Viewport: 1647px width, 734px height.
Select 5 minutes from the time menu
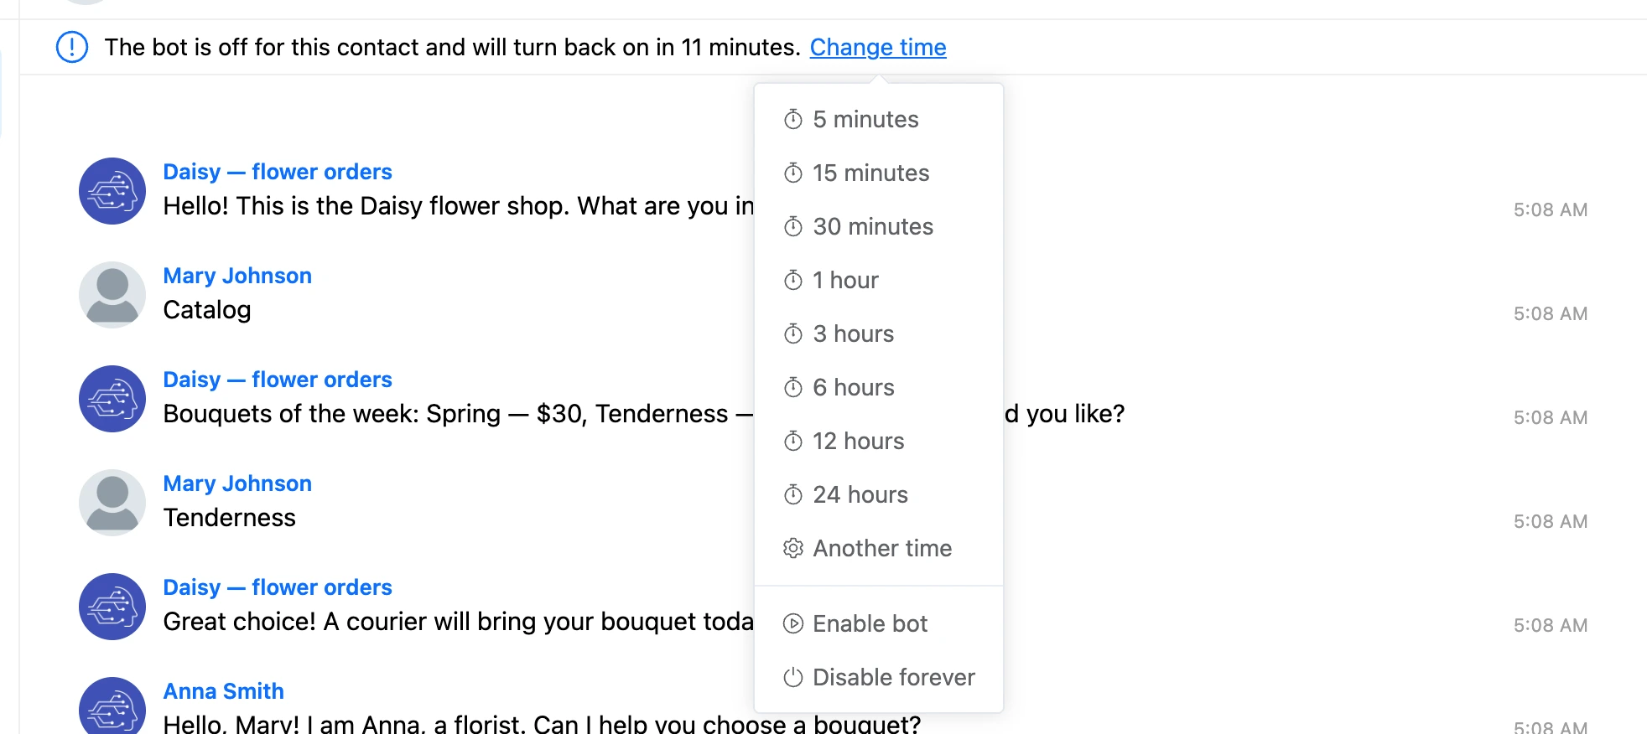coord(879,119)
